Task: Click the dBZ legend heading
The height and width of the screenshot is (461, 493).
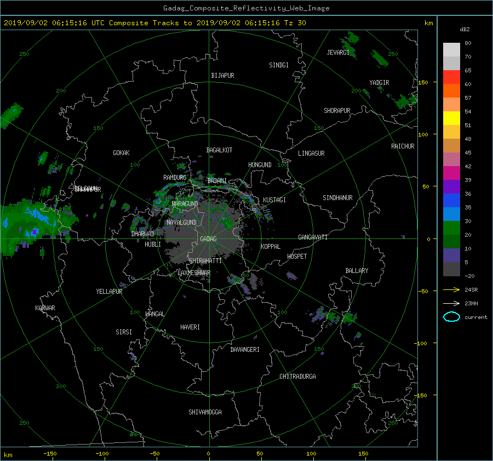Action: coord(465,29)
